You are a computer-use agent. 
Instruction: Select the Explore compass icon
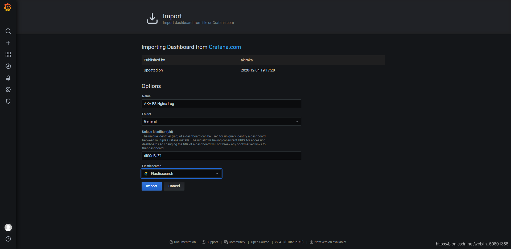(8, 66)
